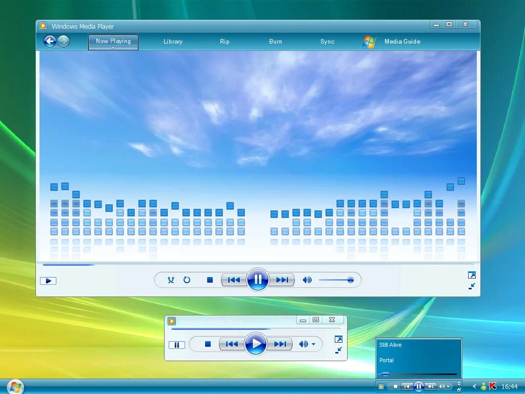Click the visualization area in the main player
Image resolution: width=525 pixels, height=394 pixels.
(258, 156)
